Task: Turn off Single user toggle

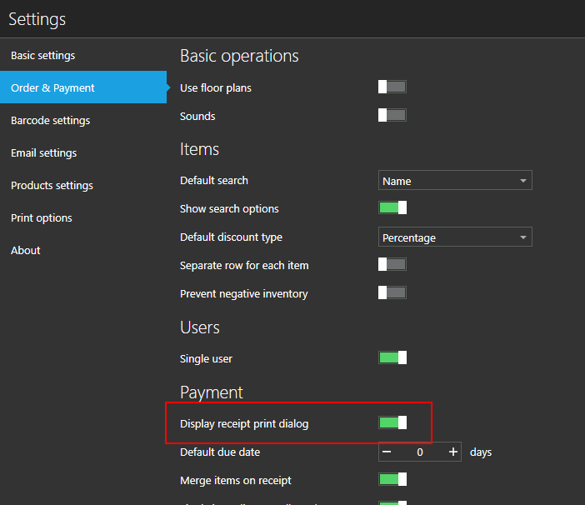Action: tap(392, 357)
